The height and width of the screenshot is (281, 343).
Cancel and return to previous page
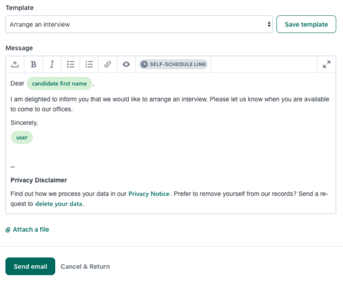coord(85,266)
